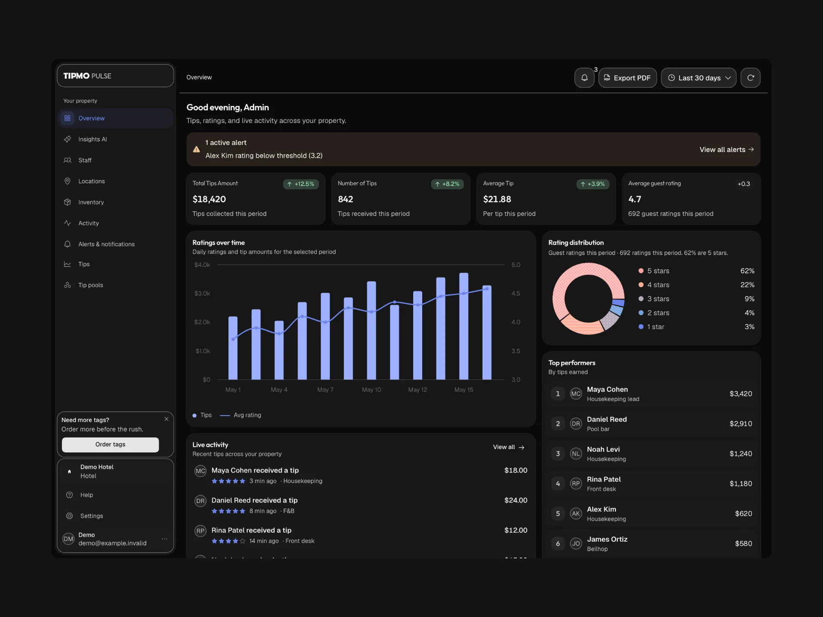Click the Total Tips Amount $18,420 value
The image size is (823, 617).
click(x=209, y=199)
